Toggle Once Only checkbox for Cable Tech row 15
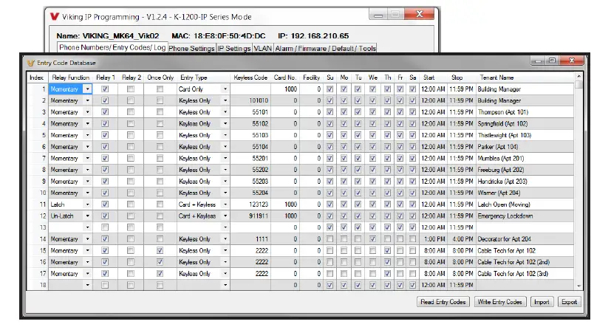Screen dimensions: 594x327 [x=160, y=250]
